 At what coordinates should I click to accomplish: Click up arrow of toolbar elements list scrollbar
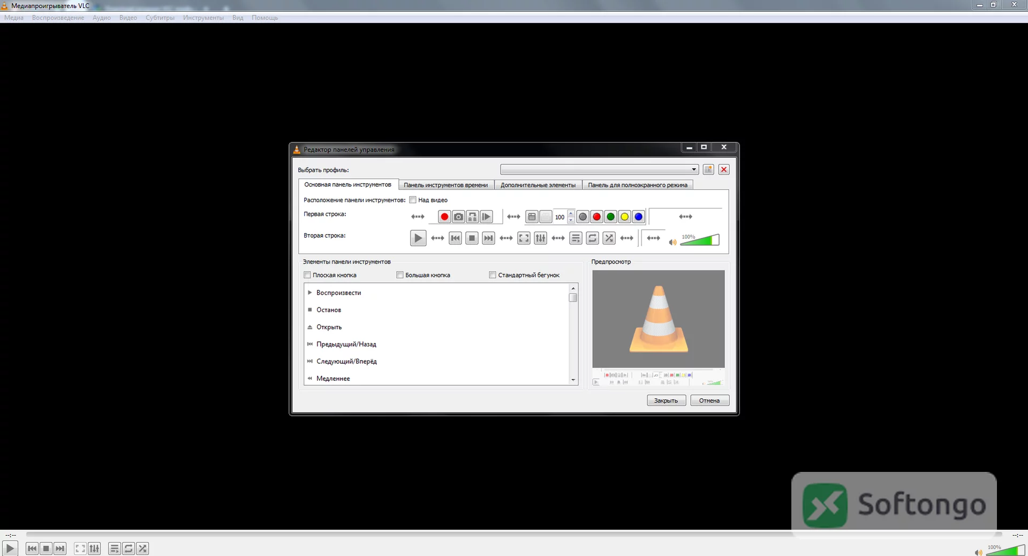click(x=573, y=288)
